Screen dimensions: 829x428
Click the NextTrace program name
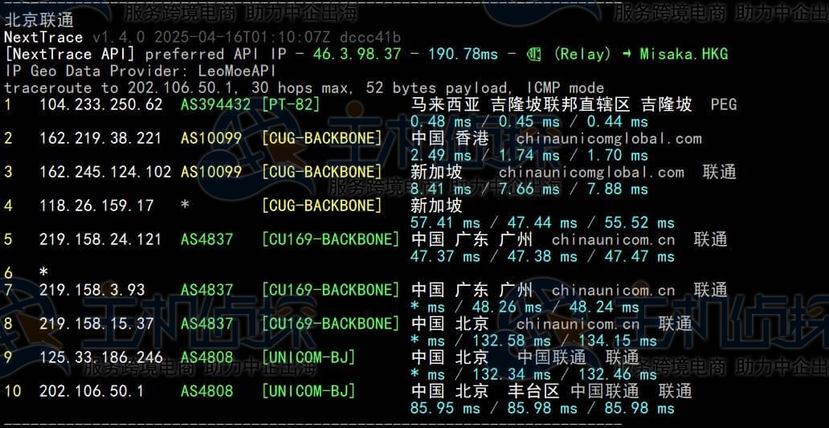pos(43,37)
